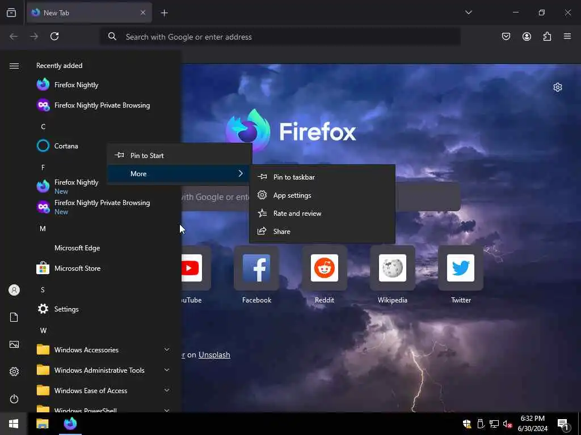Image resolution: width=581 pixels, height=435 pixels.
Task: Select Pin to Start in the context menu
Action: (180, 155)
